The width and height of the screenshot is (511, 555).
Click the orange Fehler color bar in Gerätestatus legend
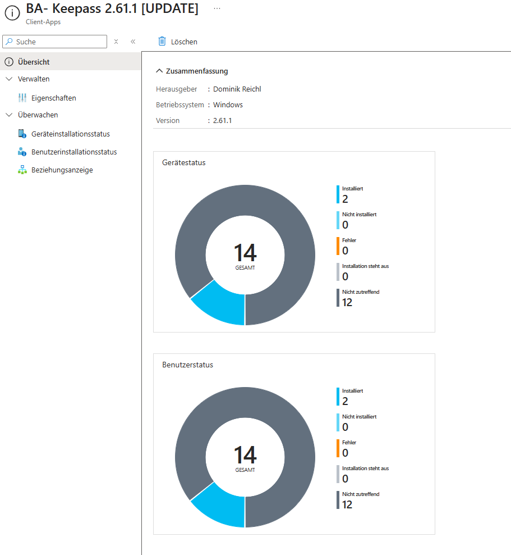pos(338,247)
